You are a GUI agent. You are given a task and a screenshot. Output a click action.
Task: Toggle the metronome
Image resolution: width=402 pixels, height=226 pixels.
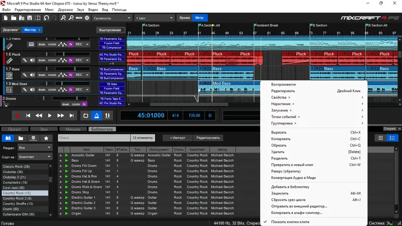pos(96,116)
